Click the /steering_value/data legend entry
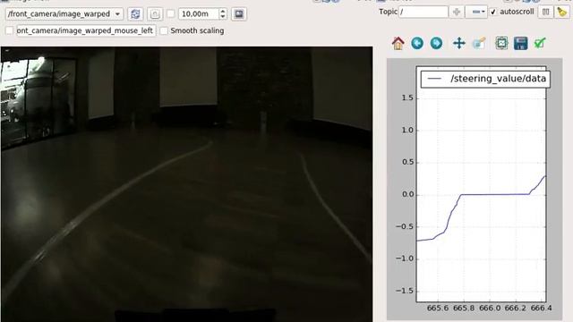The width and height of the screenshot is (573, 322). tap(485, 79)
